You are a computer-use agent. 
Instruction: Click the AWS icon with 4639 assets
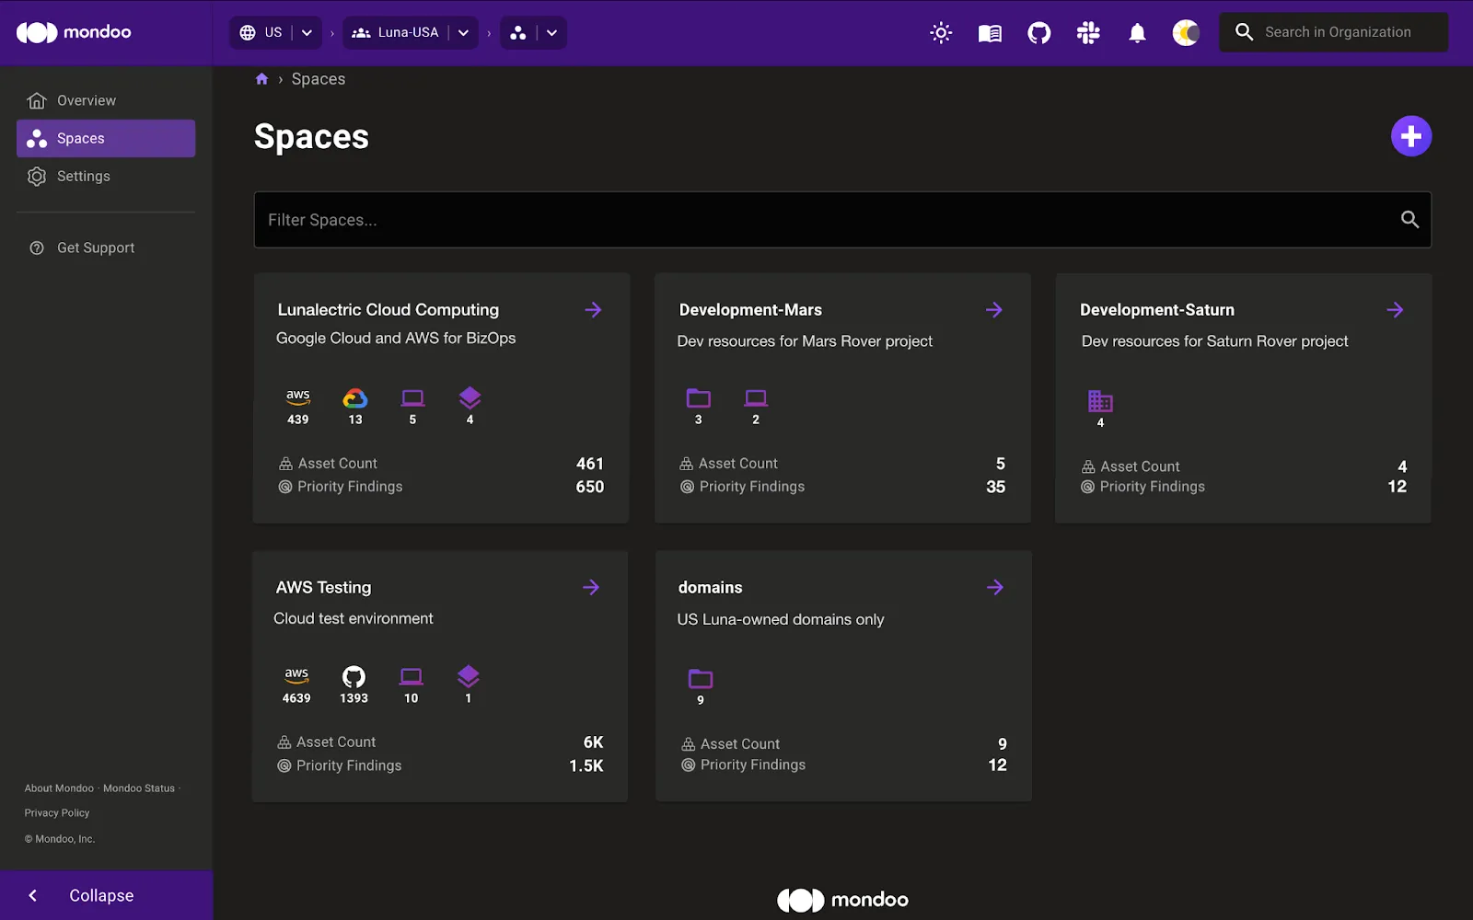pyautogui.click(x=296, y=676)
